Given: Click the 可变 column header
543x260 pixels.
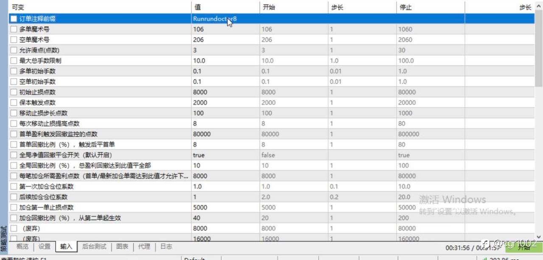Looking at the screenshot, I should (100, 8).
